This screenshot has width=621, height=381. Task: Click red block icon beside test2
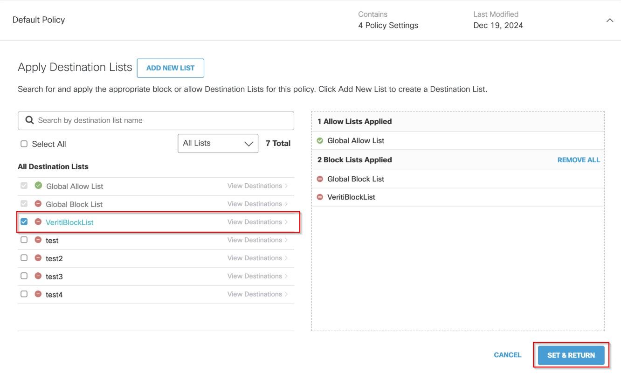click(38, 258)
